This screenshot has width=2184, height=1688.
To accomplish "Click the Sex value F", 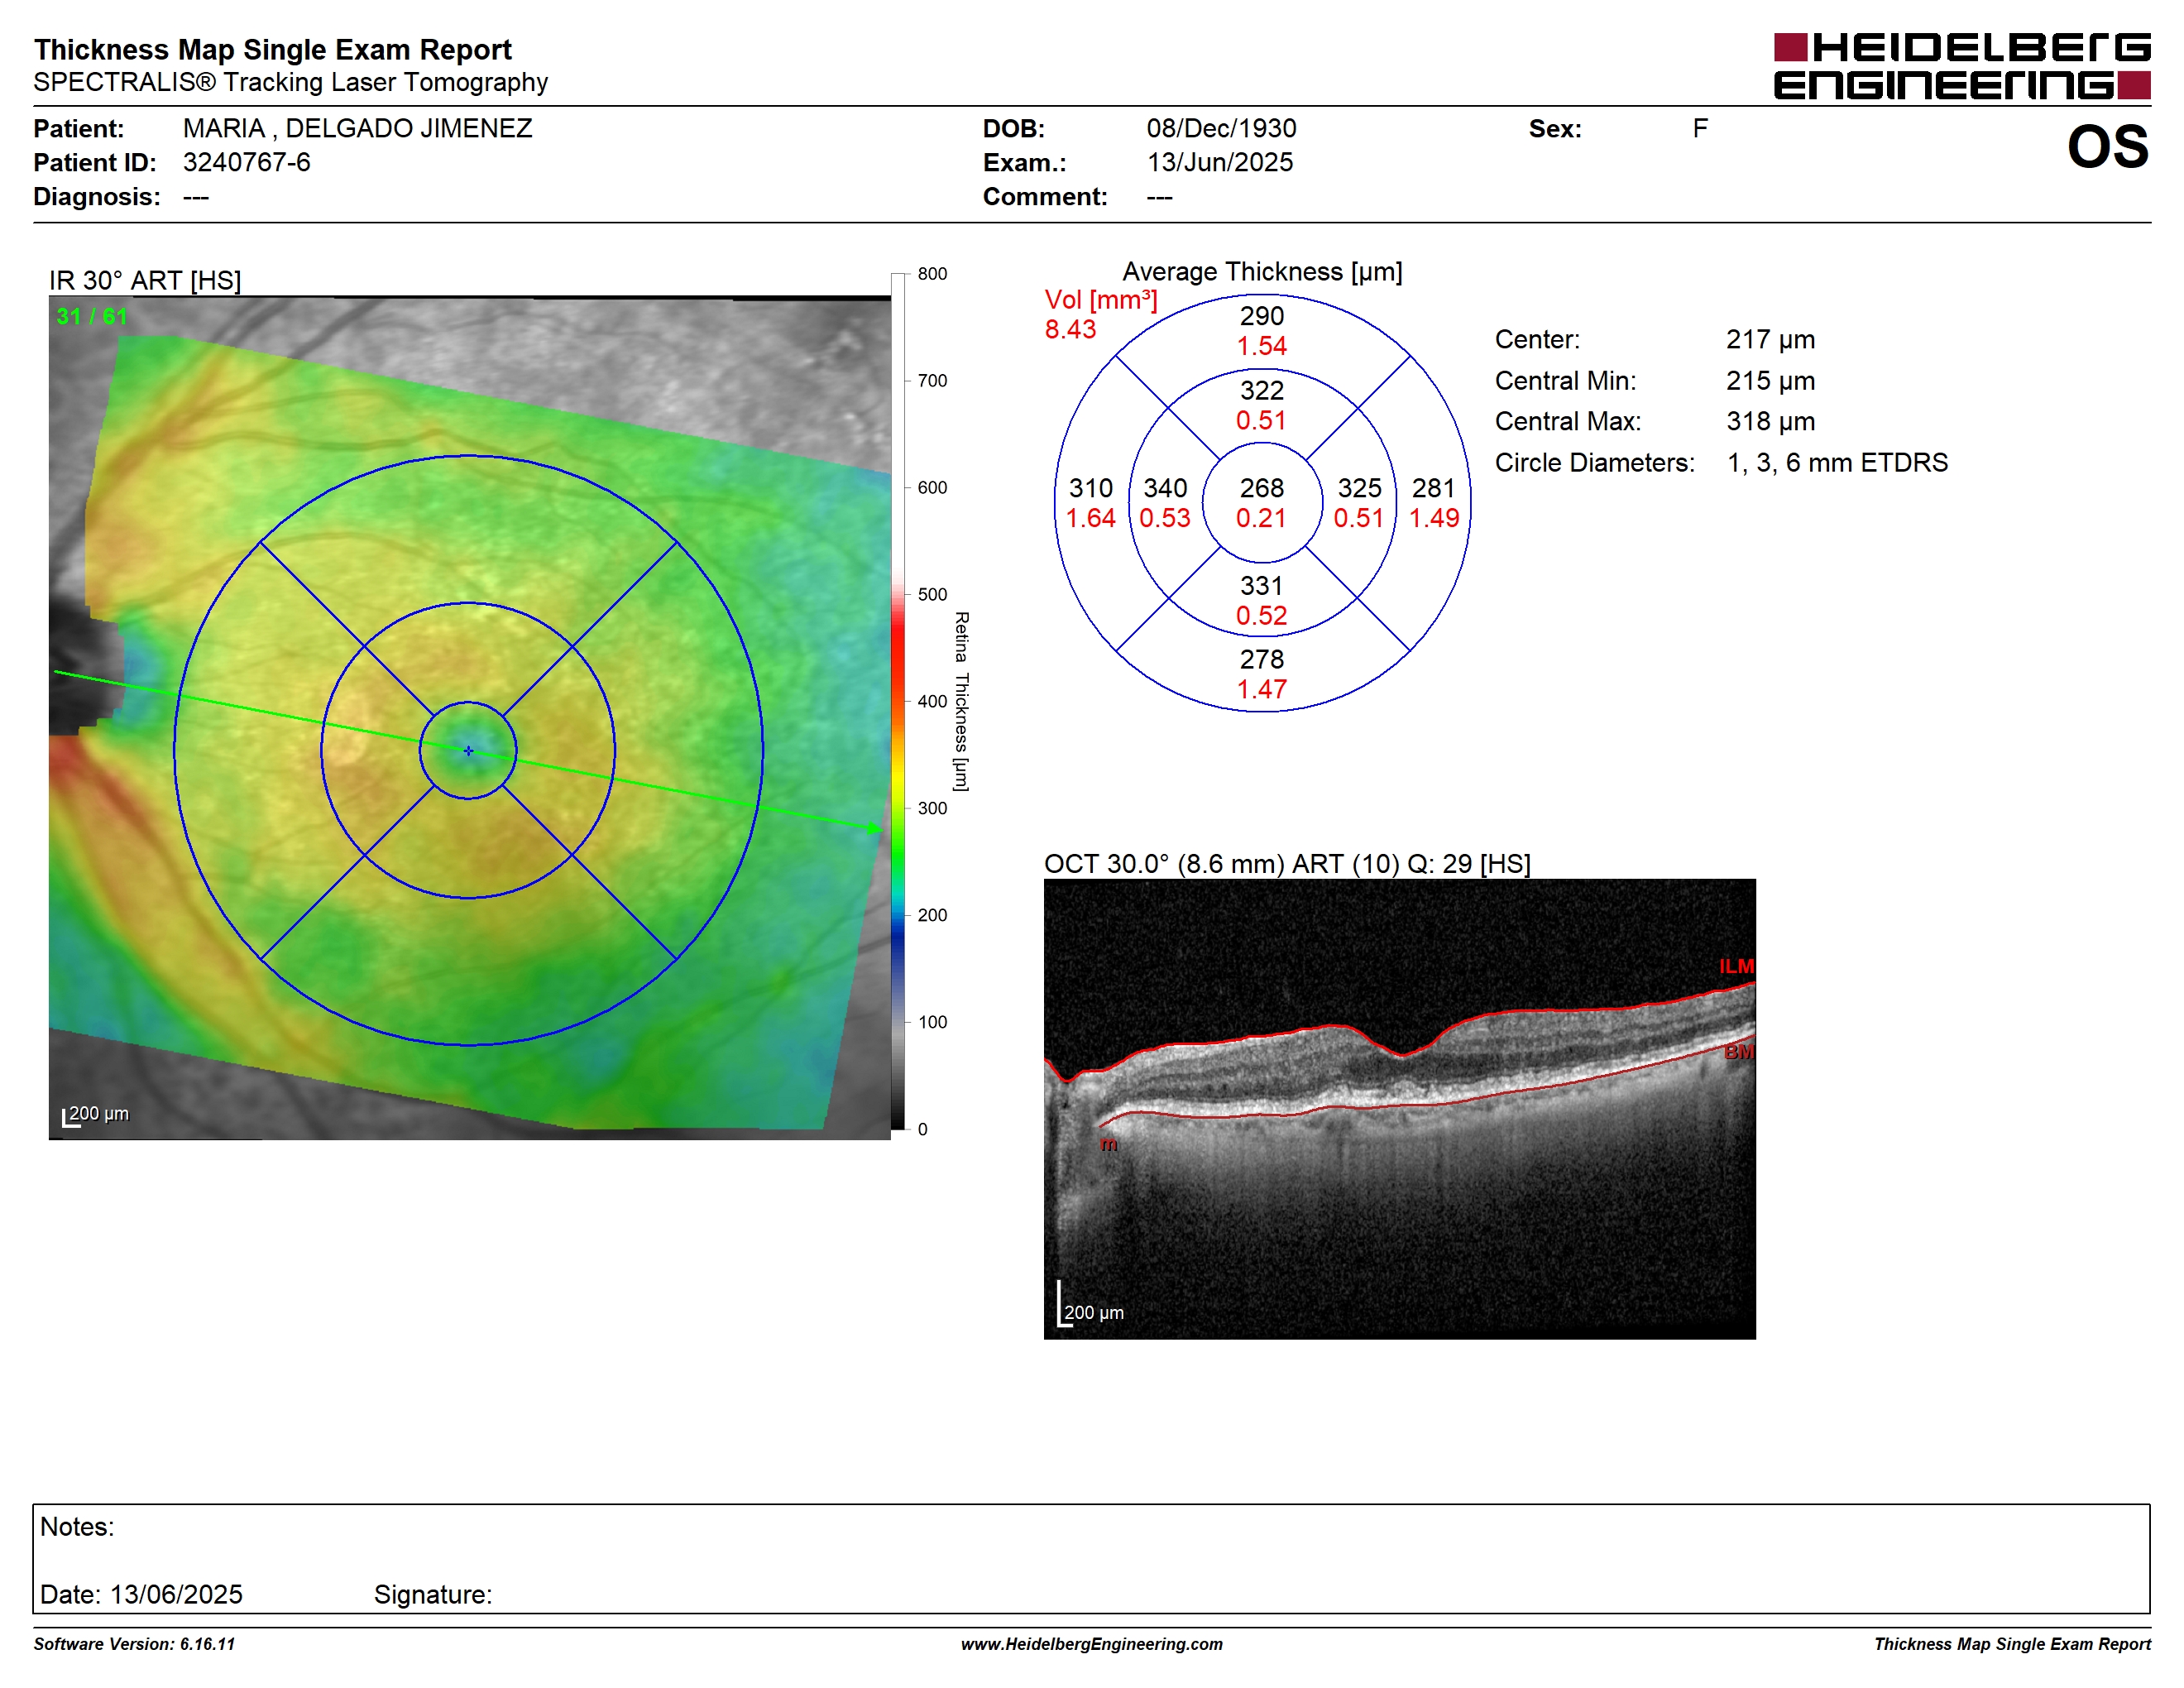I will (x=1700, y=128).
